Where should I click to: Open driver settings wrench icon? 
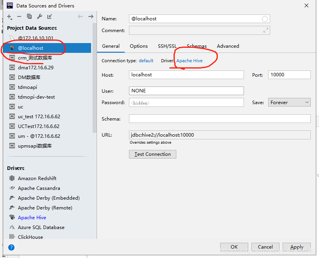coord(39,16)
